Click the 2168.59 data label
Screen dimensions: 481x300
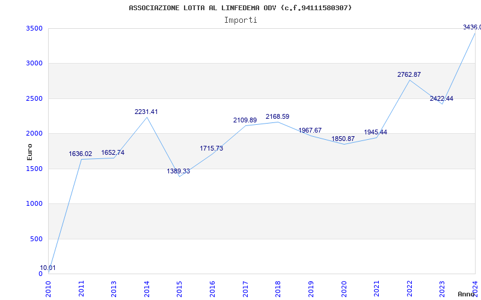point(277,116)
